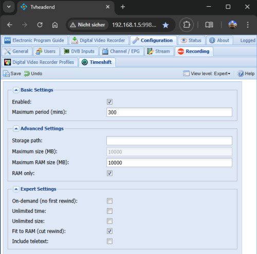
Task: Click the Undo arrow icon
Action: click(x=27, y=74)
